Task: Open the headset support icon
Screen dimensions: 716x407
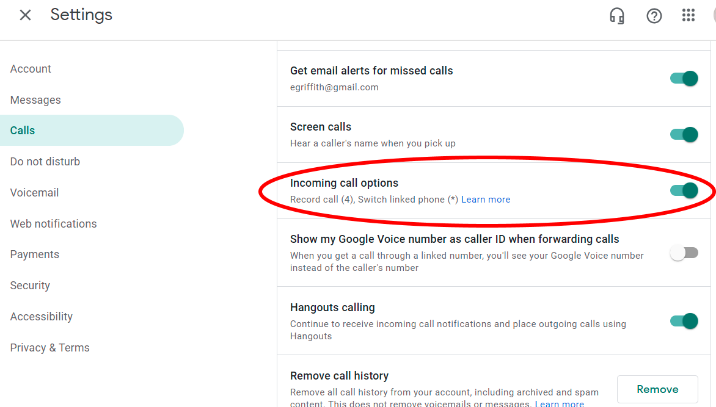Action: tap(617, 15)
